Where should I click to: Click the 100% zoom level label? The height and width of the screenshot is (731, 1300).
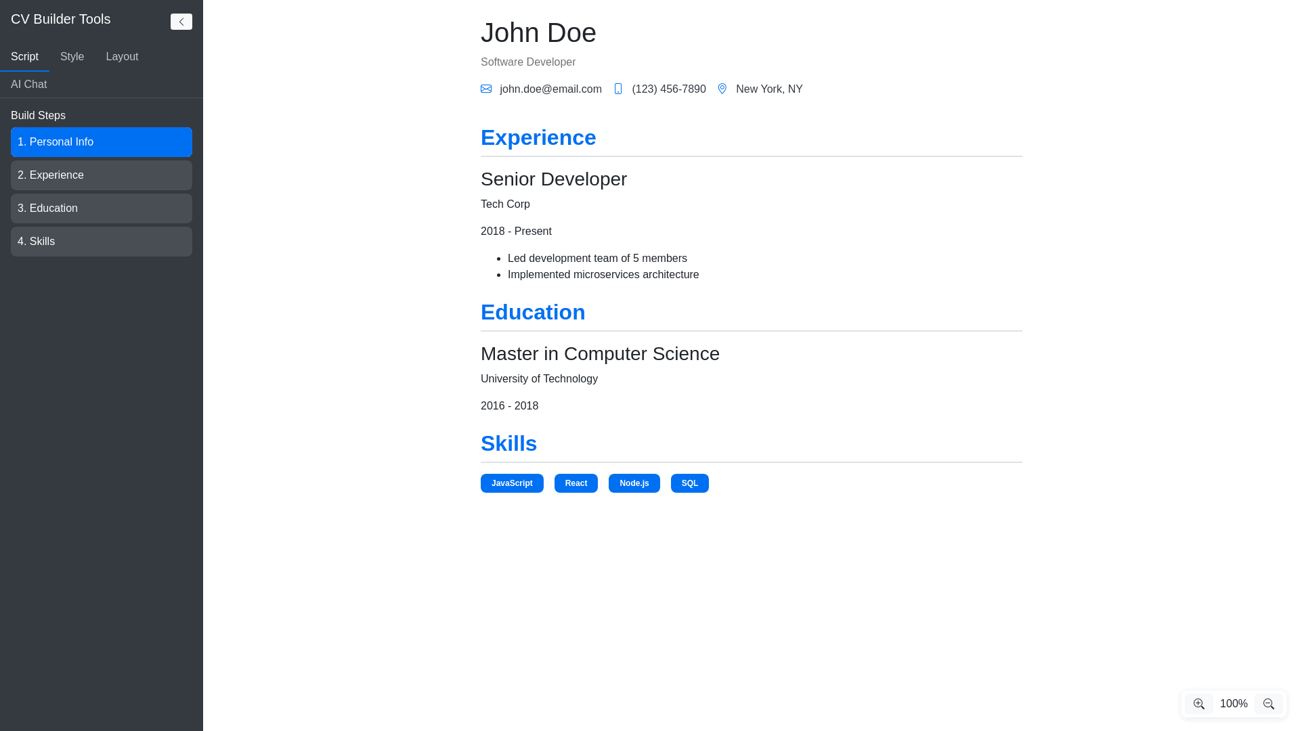(1233, 704)
